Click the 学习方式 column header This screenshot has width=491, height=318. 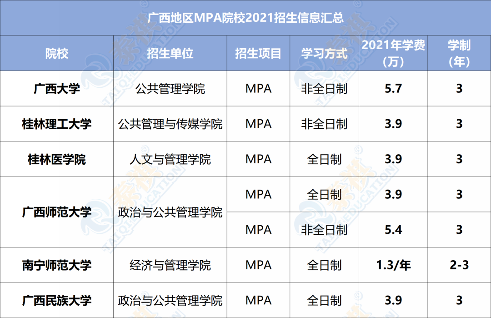pos(324,54)
